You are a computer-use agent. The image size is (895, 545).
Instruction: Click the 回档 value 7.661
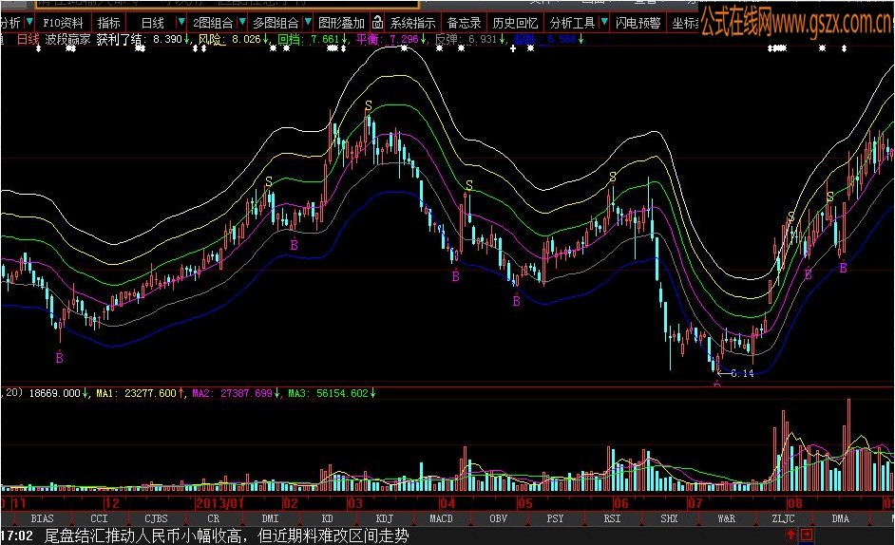pyautogui.click(x=325, y=39)
